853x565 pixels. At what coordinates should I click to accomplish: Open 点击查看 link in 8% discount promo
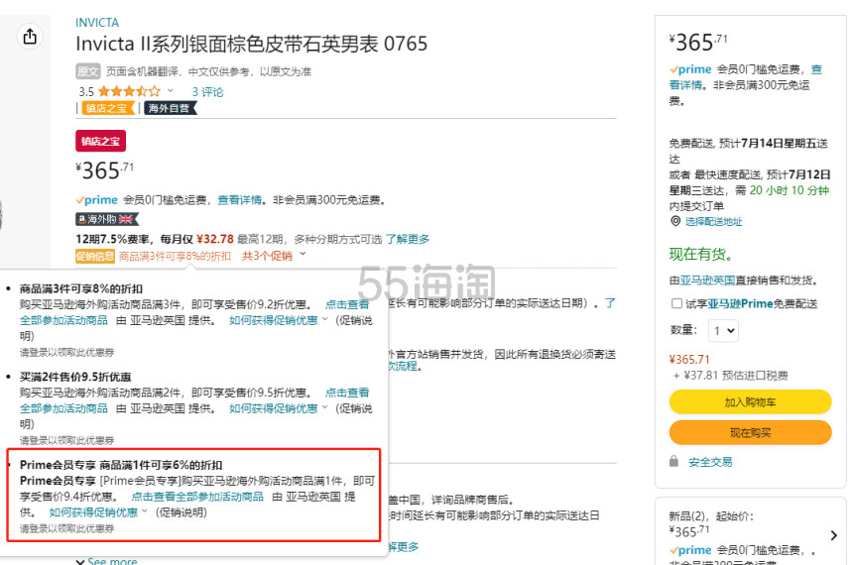click(x=347, y=304)
